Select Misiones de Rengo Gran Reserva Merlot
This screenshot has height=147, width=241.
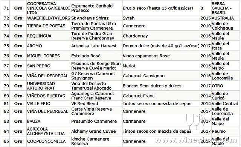click(x=96, y=66)
